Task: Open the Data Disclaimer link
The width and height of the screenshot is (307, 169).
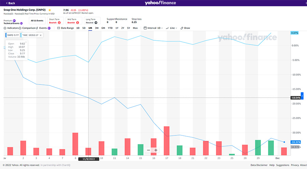Action: pyautogui.click(x=259, y=165)
